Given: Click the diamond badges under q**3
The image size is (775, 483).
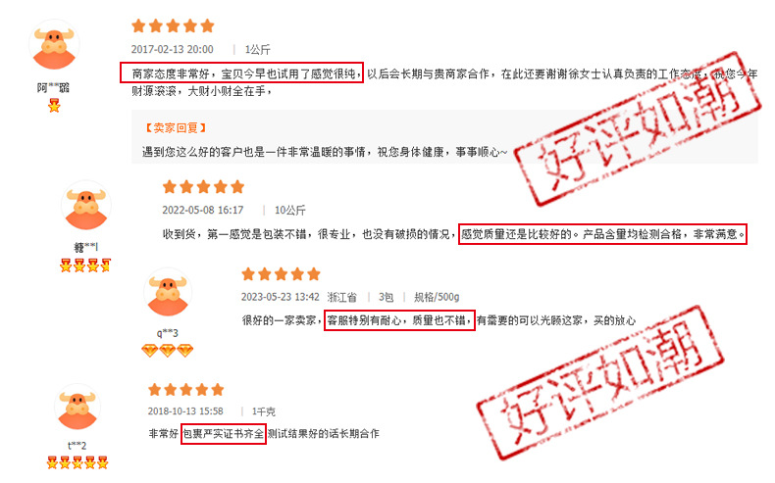Looking at the screenshot, I should pyautogui.click(x=167, y=351).
